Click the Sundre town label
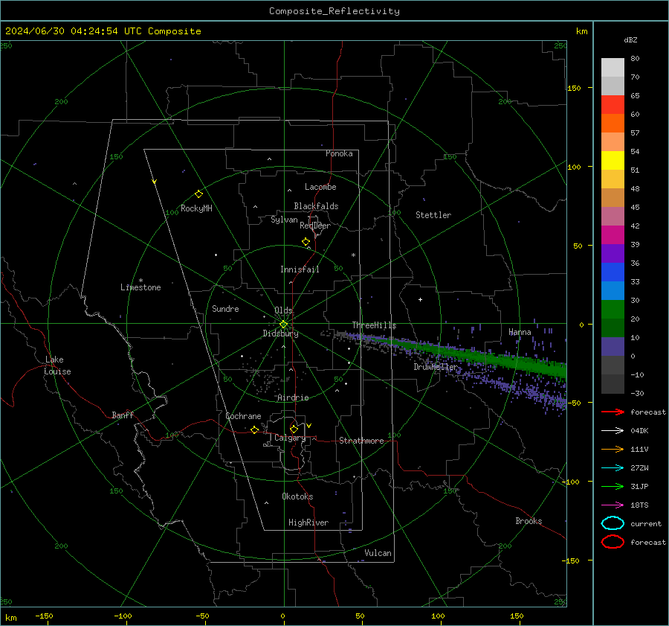Viewport: 669px width, 626px height. coord(225,309)
